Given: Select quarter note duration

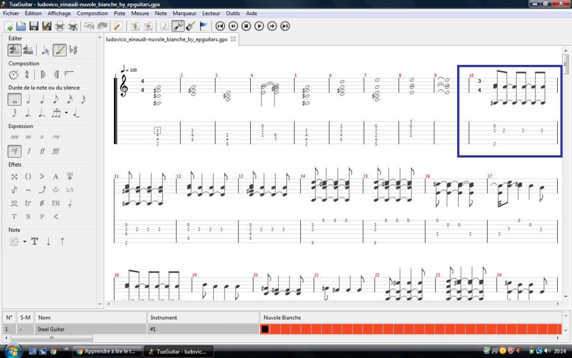Looking at the screenshot, I should coord(42,100).
